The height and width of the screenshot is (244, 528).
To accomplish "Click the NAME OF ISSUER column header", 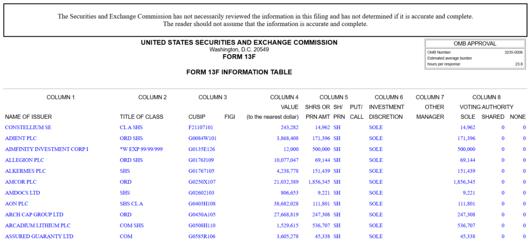I will [x=28, y=117].
